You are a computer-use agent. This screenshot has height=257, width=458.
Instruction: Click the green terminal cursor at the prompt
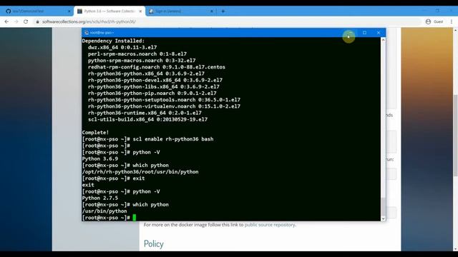(x=135, y=218)
